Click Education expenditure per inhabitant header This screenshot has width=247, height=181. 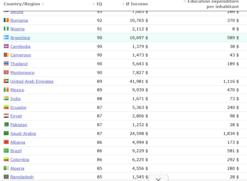click(x=213, y=4)
